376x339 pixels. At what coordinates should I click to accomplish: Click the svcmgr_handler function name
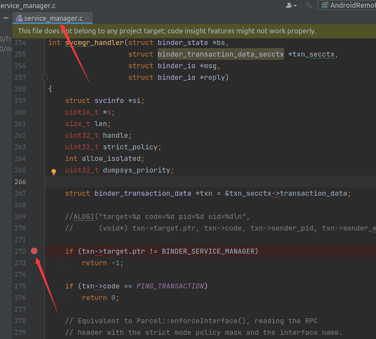point(95,43)
